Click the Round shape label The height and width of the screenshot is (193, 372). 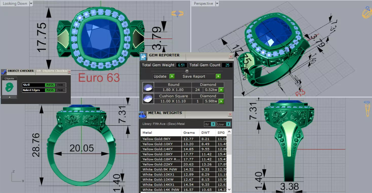[173, 85]
